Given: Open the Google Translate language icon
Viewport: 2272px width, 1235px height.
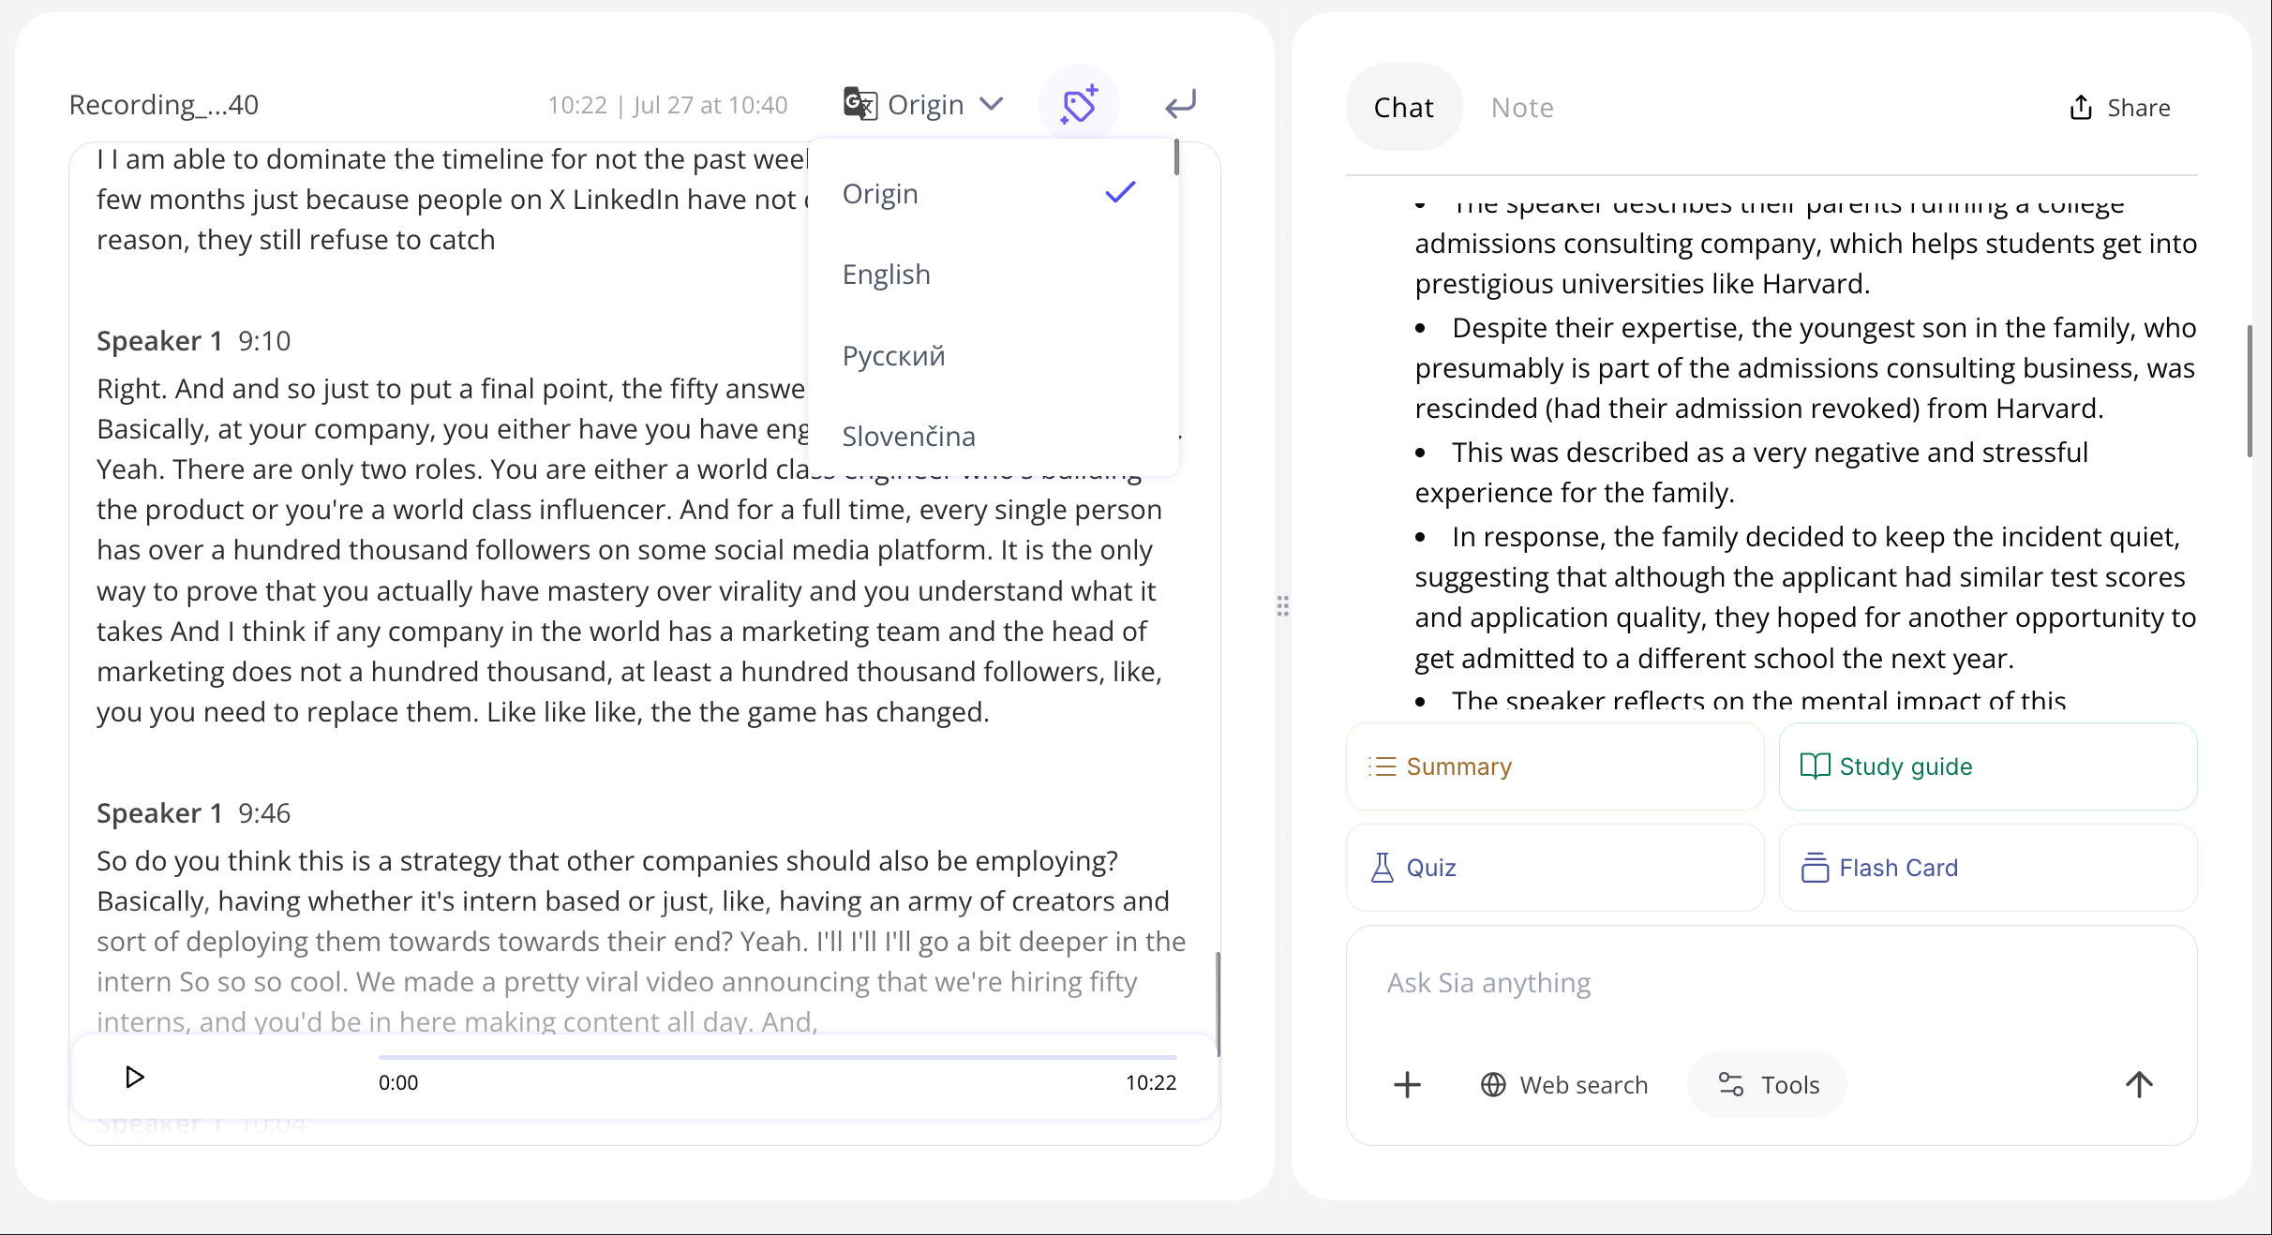Looking at the screenshot, I should pos(859,104).
